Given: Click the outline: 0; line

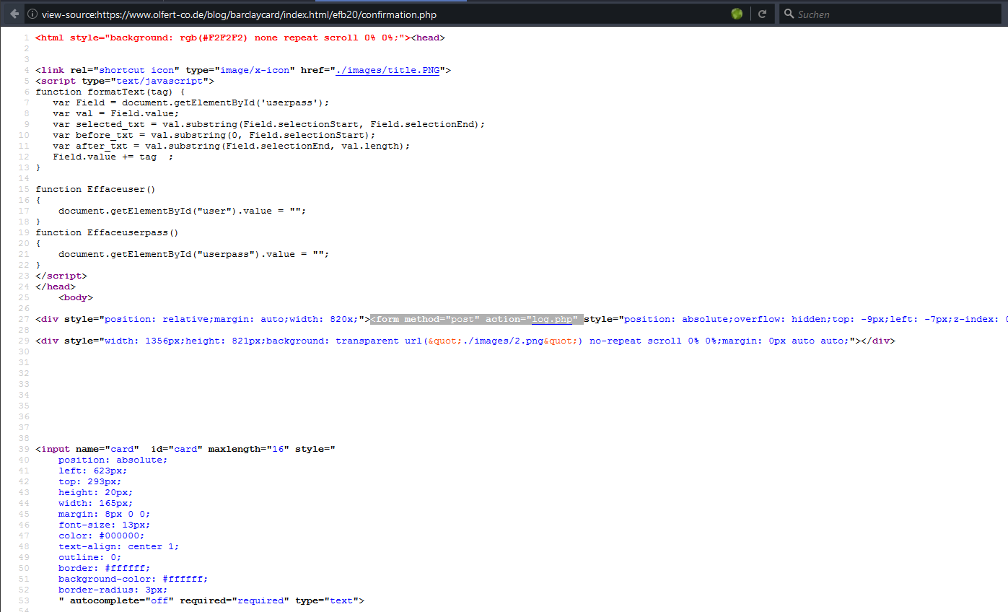Looking at the screenshot, I should pos(89,557).
